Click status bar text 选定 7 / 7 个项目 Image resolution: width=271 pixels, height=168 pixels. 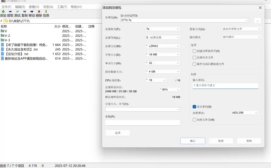point(12,166)
